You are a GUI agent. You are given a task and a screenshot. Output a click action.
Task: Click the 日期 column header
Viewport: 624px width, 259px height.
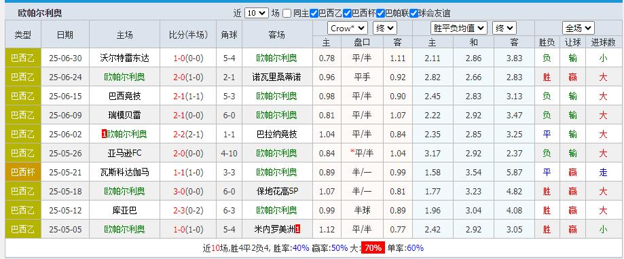tap(65, 35)
